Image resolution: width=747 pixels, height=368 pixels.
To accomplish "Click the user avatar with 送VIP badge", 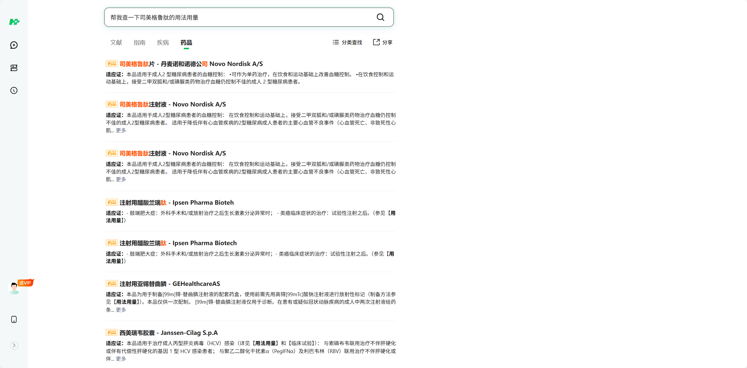I will tap(14, 288).
